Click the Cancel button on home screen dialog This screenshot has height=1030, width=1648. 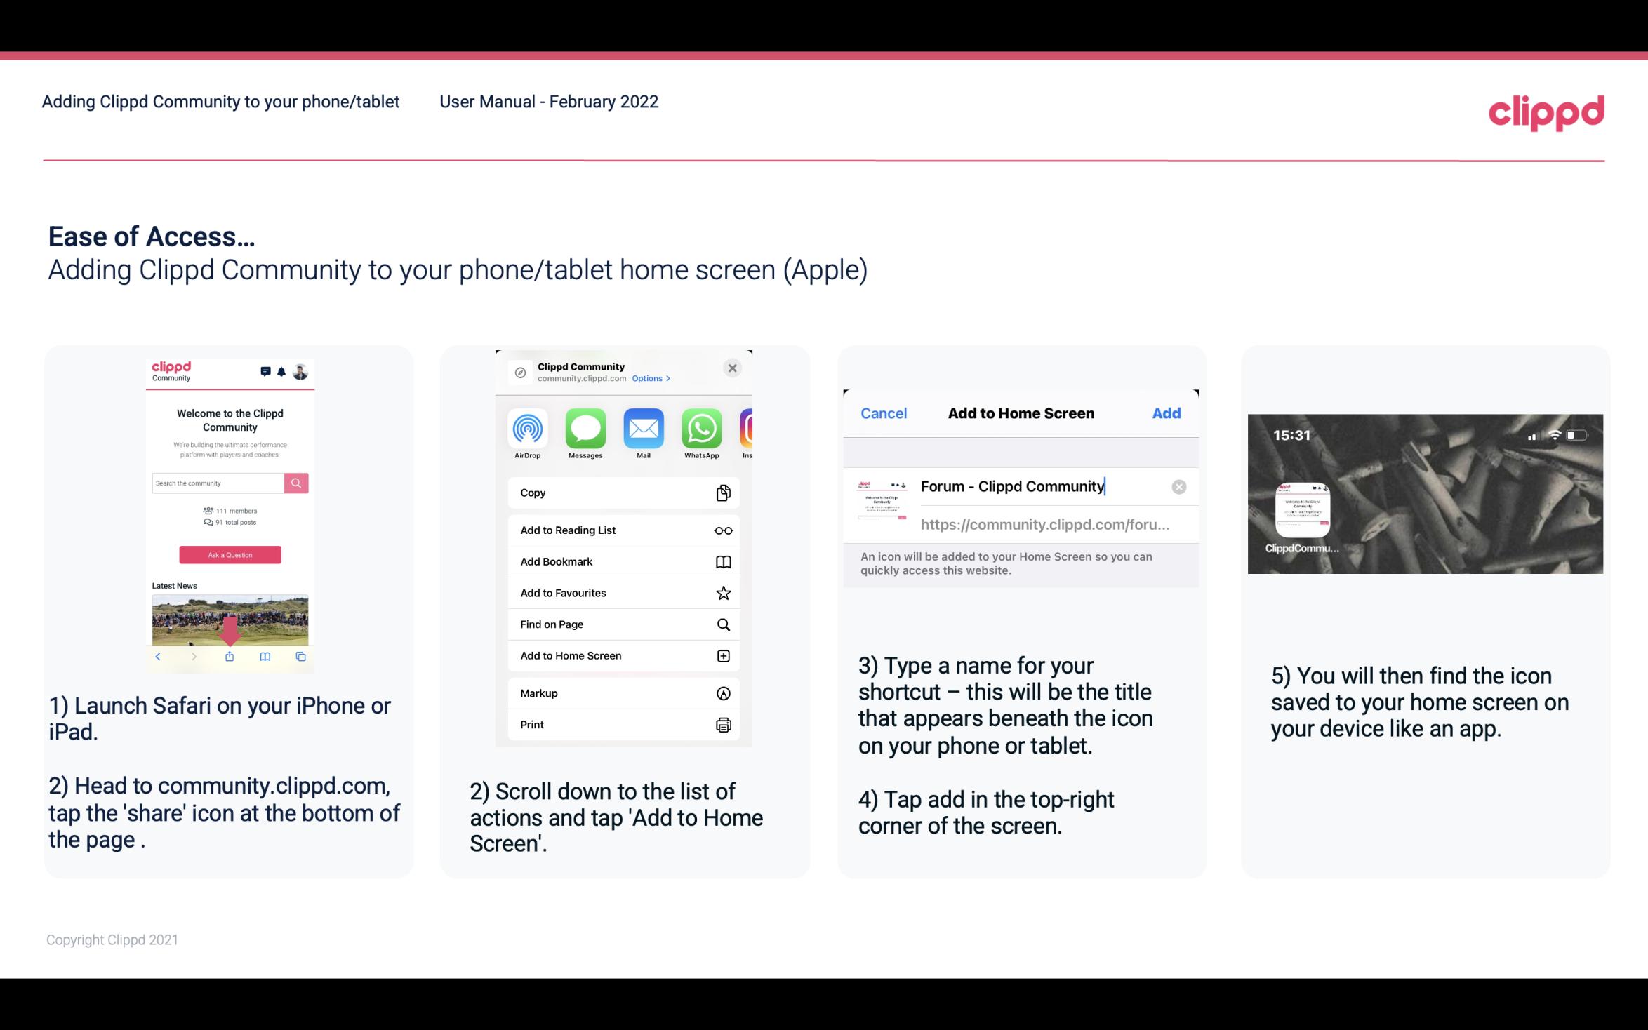click(884, 413)
